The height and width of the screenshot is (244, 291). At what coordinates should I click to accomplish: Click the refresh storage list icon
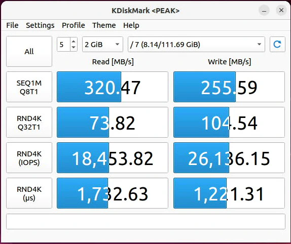[277, 44]
